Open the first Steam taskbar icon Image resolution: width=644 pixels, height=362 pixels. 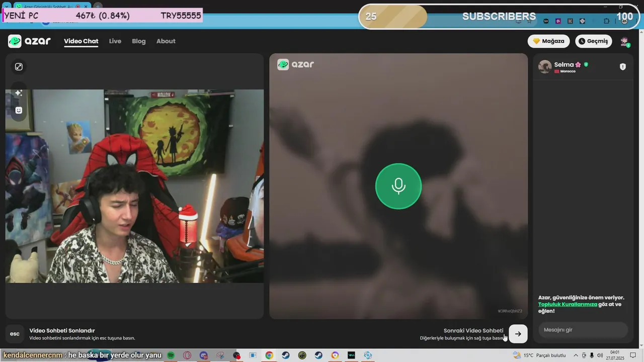coord(286,355)
